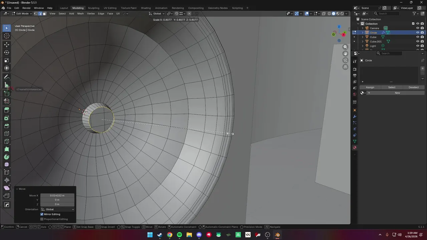Screen dimensions: 427x240
Task: Open the Mesh menu in viewport header
Action: tap(80, 14)
